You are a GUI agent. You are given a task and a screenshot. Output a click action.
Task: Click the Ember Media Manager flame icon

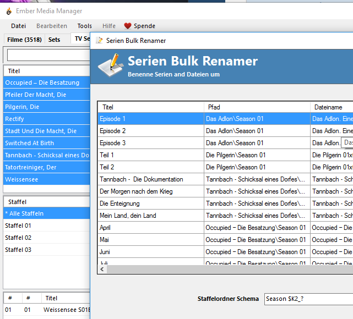9,11
